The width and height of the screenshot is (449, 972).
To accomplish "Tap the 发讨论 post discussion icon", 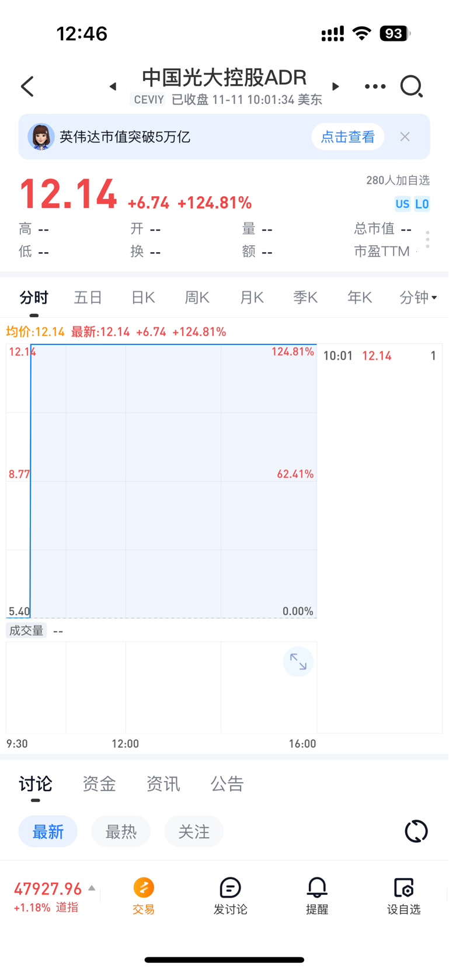I will pyautogui.click(x=230, y=896).
